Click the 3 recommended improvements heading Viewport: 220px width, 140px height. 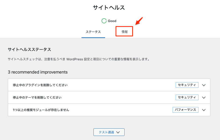tap(38, 72)
